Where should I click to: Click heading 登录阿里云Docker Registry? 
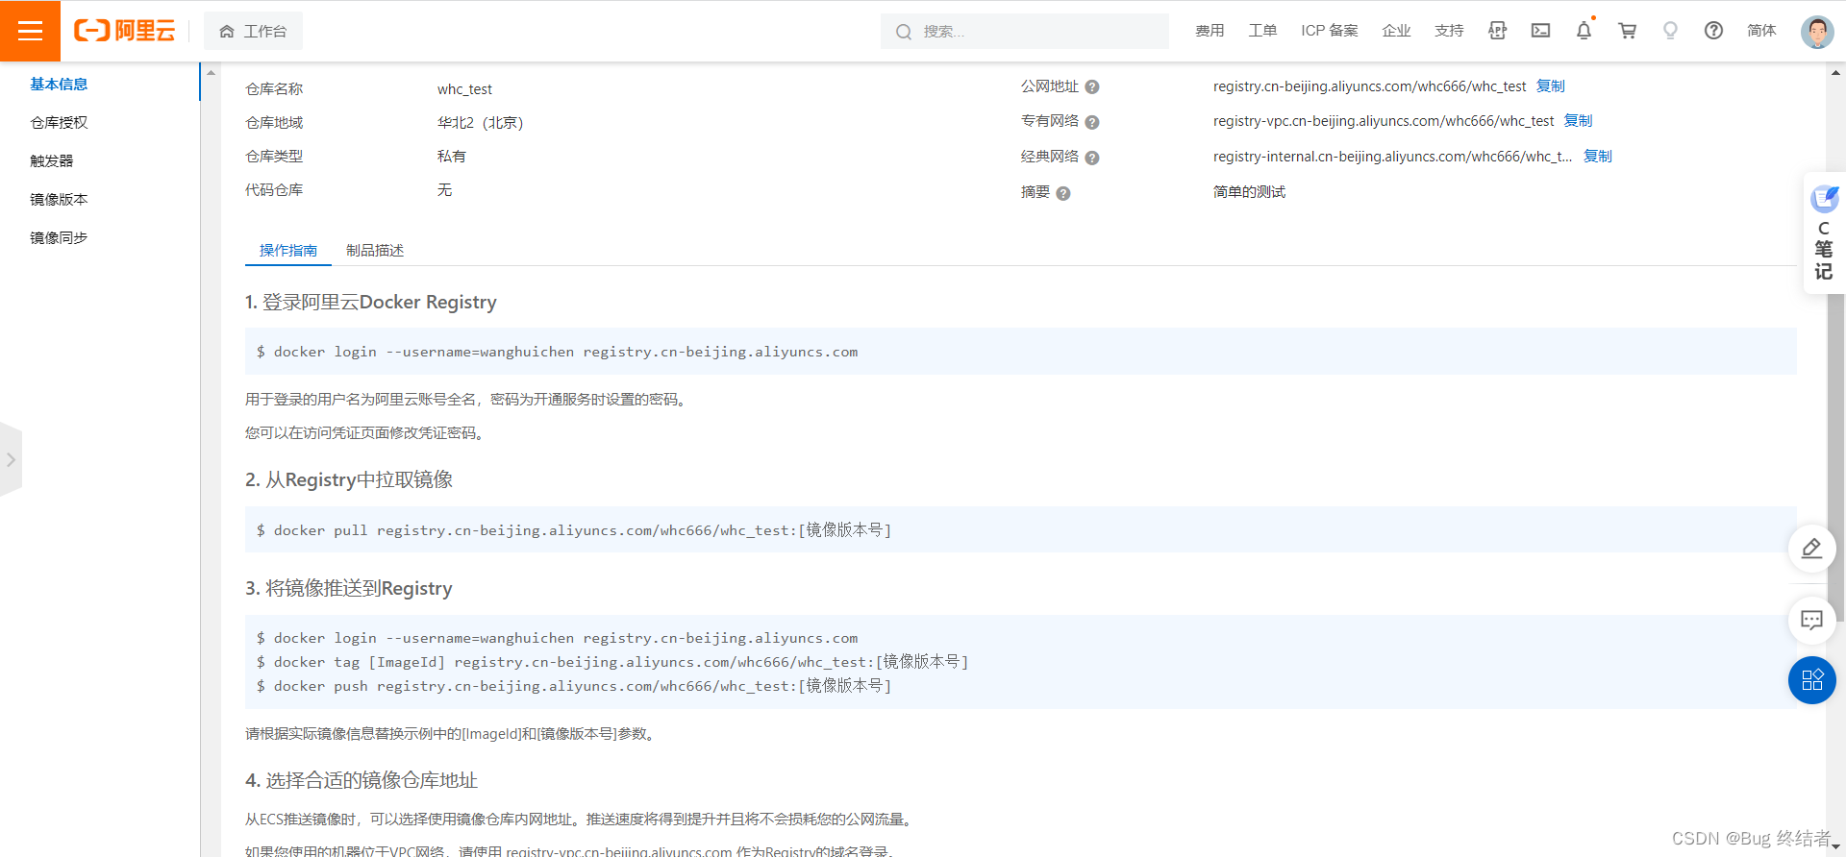(371, 303)
